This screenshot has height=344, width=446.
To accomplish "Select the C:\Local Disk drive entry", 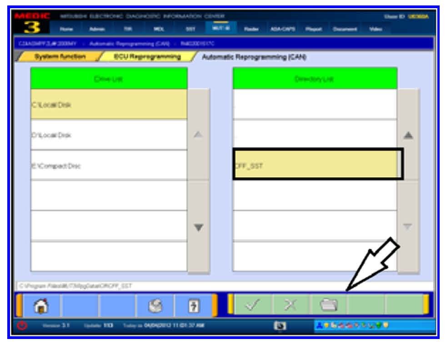I will point(109,105).
